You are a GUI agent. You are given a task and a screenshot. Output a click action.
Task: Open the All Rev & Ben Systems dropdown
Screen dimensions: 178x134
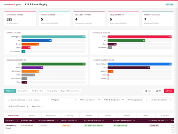click(113, 100)
